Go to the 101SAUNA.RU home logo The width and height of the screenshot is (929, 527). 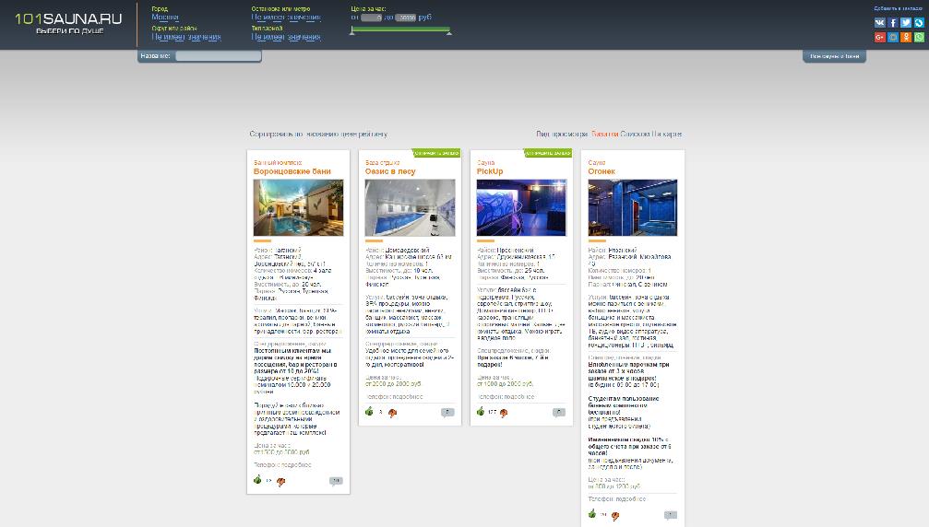68,23
